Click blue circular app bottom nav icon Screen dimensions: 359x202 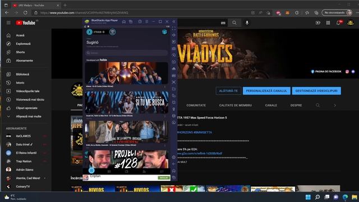(91, 171)
